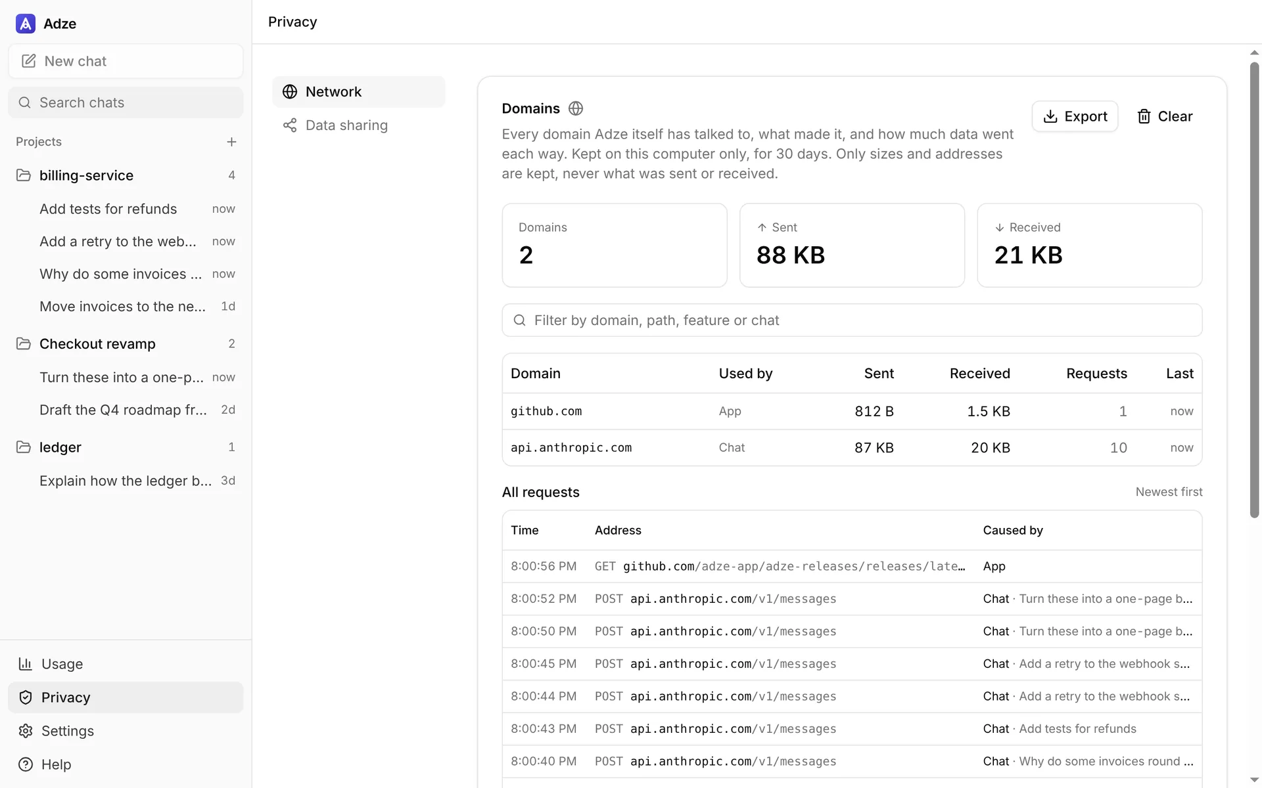Open the Why do some invoices chat
This screenshot has width=1262, height=788.
[x=126, y=274]
